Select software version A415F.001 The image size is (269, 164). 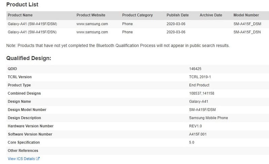tap(198, 134)
